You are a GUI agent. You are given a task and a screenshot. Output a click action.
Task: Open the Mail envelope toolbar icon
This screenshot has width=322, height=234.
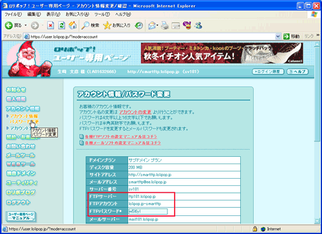152,26
